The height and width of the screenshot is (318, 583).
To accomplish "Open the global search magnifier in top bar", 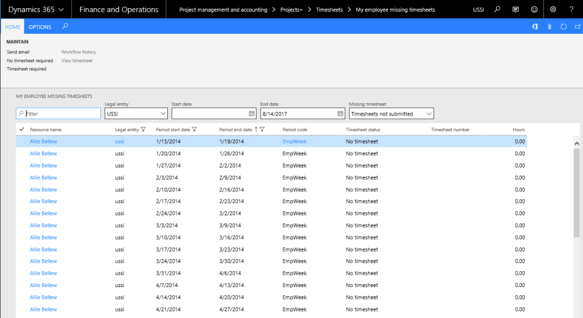I will (x=497, y=9).
